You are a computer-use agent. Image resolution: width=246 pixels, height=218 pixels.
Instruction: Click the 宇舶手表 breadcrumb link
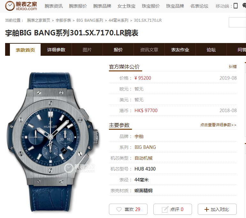(x=63, y=20)
